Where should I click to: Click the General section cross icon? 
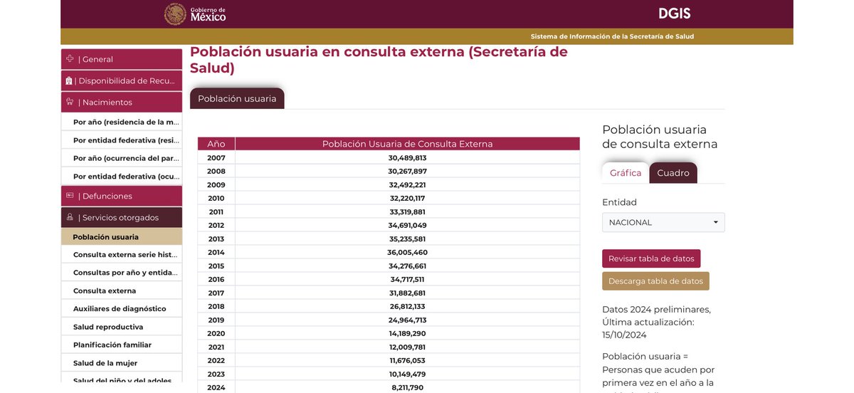70,58
